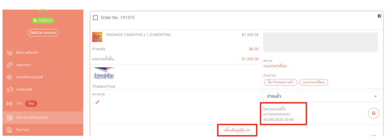Click the Facebook icon at order header
The image size is (389, 140).
pyautogui.click(x=380, y=16)
